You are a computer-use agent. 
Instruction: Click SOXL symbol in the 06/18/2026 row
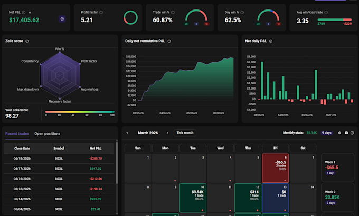click(x=59, y=159)
